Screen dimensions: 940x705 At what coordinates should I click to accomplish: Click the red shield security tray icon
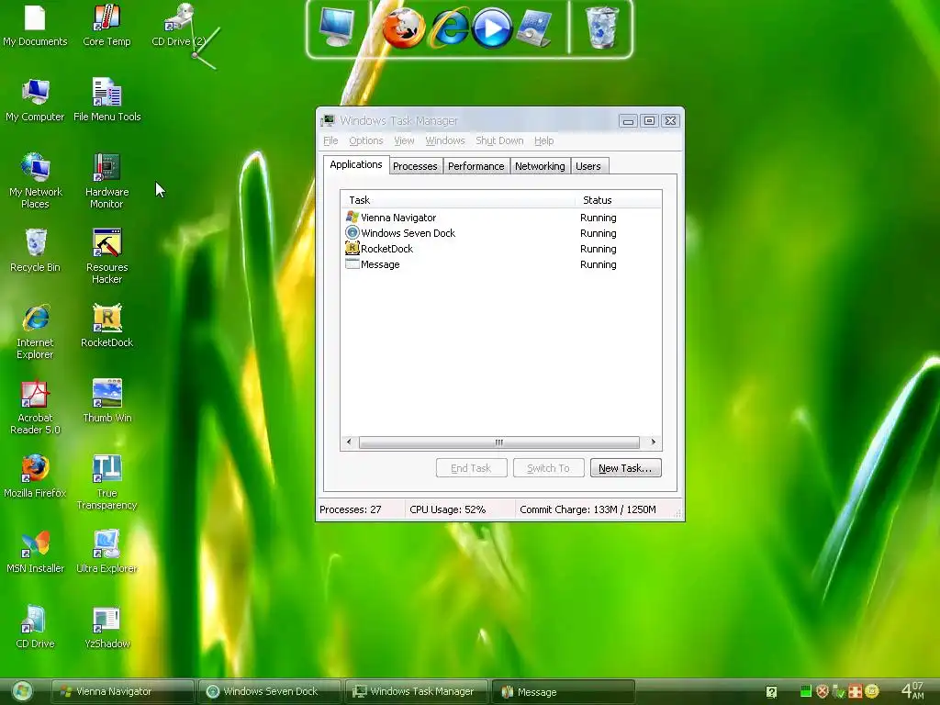point(822,691)
